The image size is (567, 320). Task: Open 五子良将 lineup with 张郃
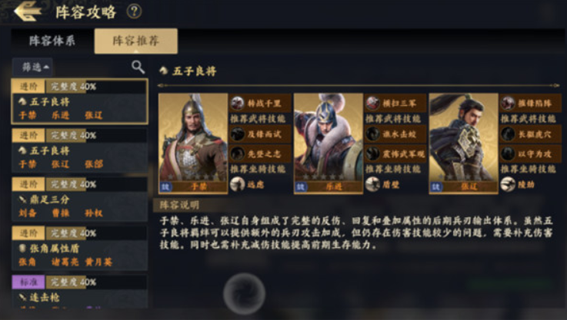[79, 150]
